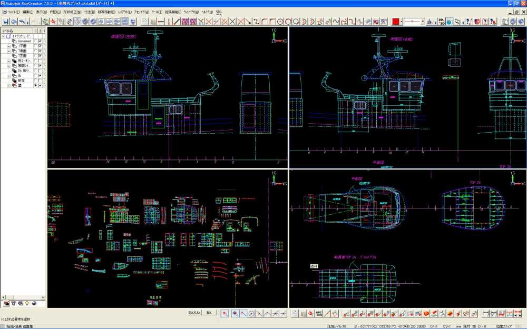Click the BackUp button

pyautogui.click(x=194, y=313)
